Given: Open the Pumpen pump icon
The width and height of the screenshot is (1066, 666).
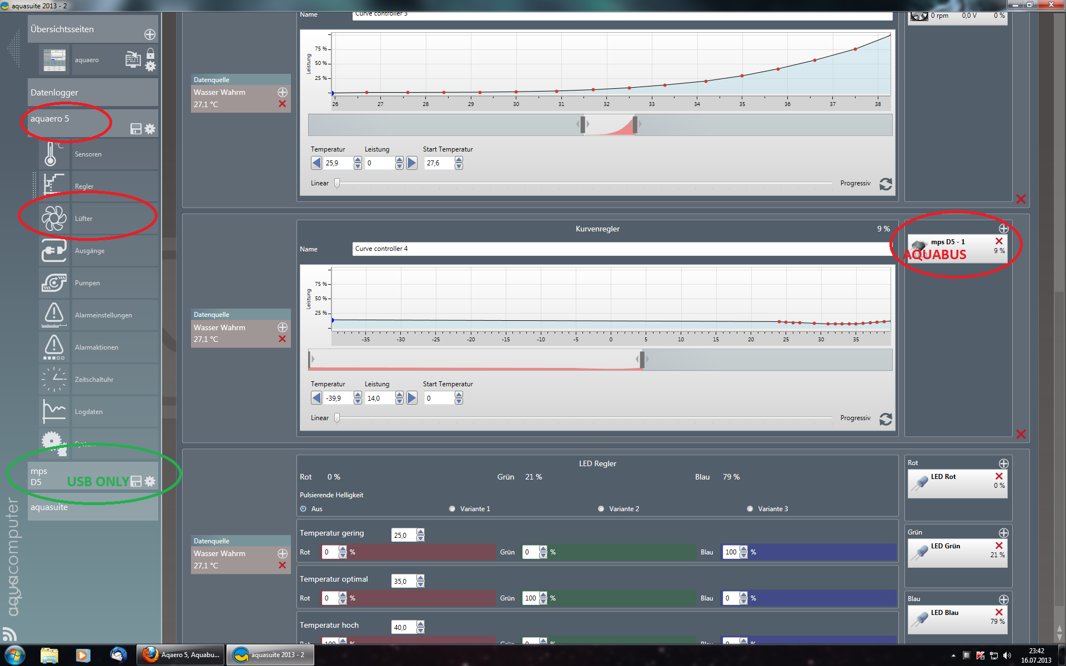Looking at the screenshot, I should pyautogui.click(x=53, y=282).
